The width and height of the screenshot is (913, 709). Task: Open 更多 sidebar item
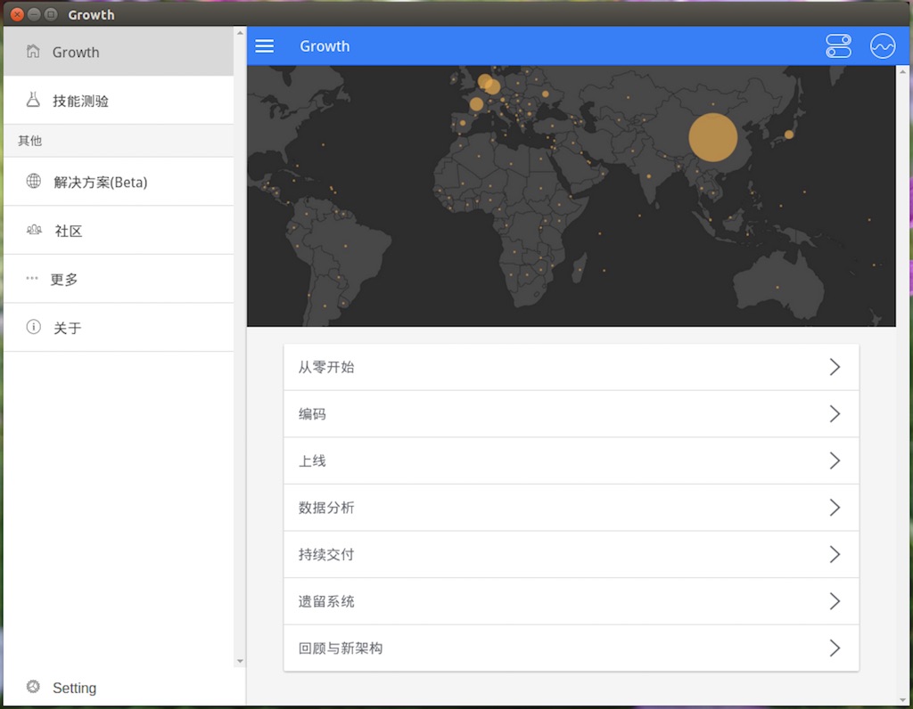point(119,279)
